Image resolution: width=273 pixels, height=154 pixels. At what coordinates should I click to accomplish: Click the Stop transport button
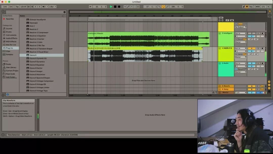point(115,7)
